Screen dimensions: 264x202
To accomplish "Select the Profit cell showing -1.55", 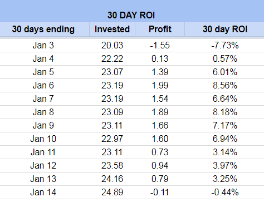I will click(160, 45).
